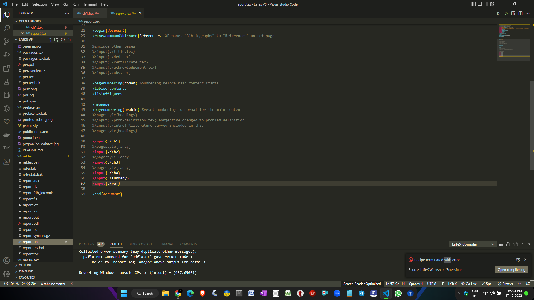Clear the Output panel contents
This screenshot has height=300, width=534.
pos(501,244)
